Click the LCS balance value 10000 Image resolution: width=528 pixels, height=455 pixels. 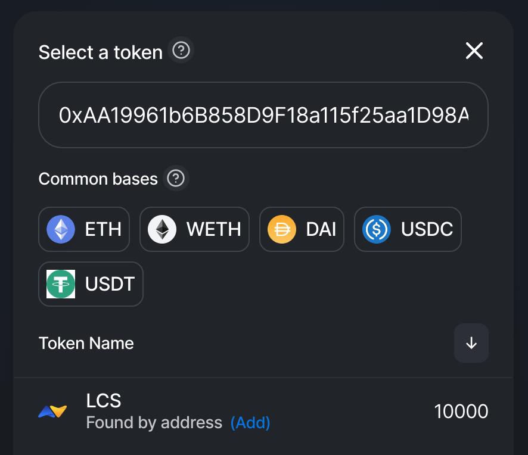coord(461,412)
